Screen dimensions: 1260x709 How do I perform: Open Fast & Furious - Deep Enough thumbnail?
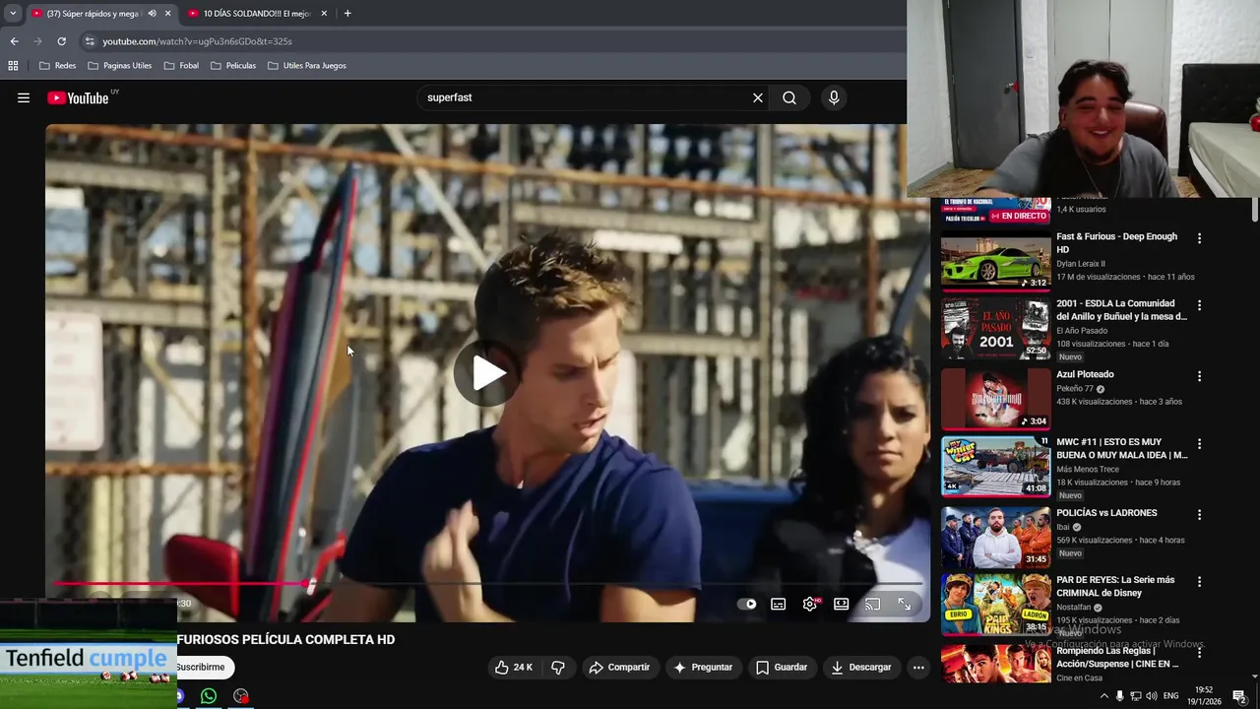coord(995,262)
